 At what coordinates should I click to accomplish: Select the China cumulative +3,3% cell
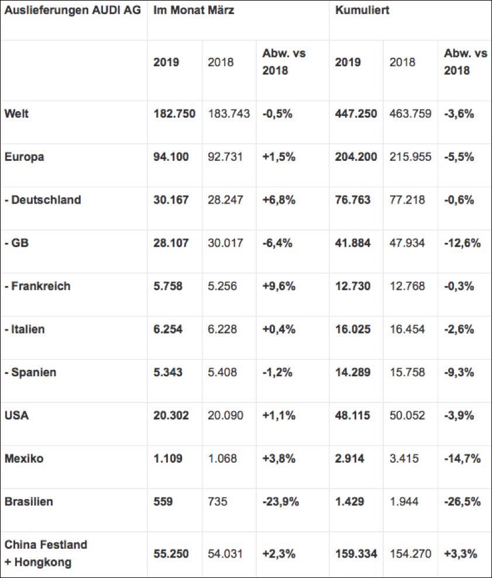459,553
